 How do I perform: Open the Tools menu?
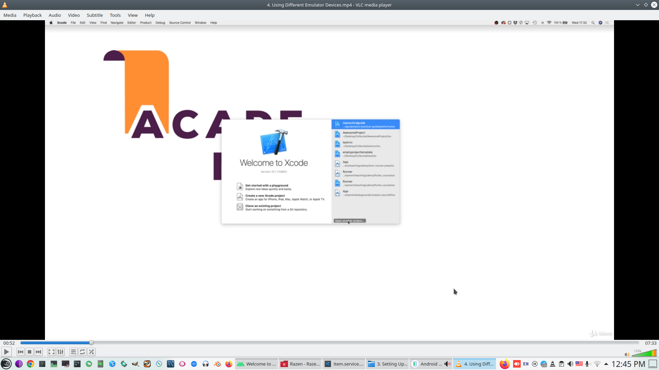[x=115, y=15]
